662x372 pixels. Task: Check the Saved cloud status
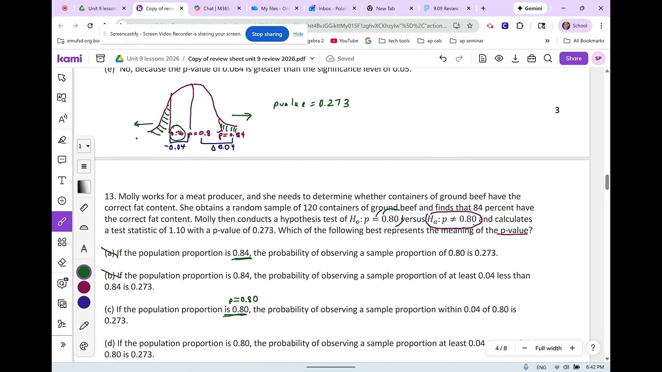(x=340, y=58)
